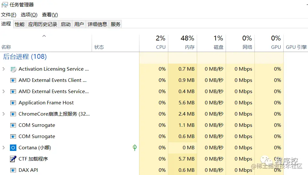Sort by the 状态 column header
This screenshot has height=175, width=308.
115,43
